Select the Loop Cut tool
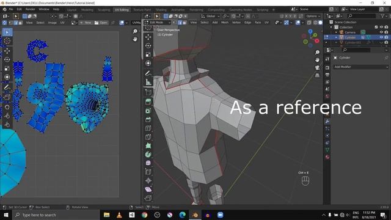The height and width of the screenshot is (220, 391). click(148, 128)
